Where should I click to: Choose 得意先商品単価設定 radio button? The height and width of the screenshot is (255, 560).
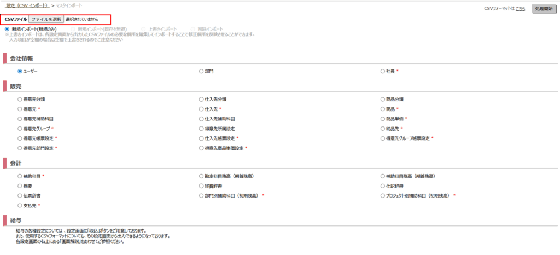coord(201,148)
